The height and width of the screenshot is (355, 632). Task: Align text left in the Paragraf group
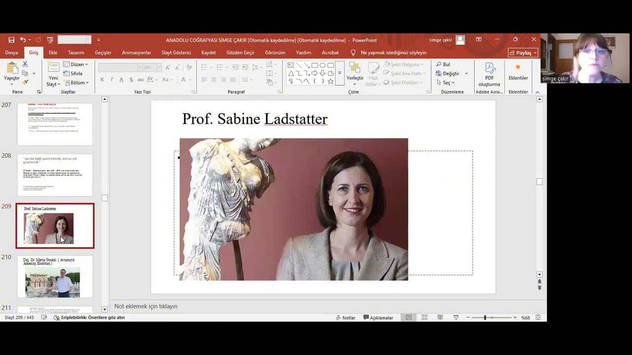[x=204, y=79]
